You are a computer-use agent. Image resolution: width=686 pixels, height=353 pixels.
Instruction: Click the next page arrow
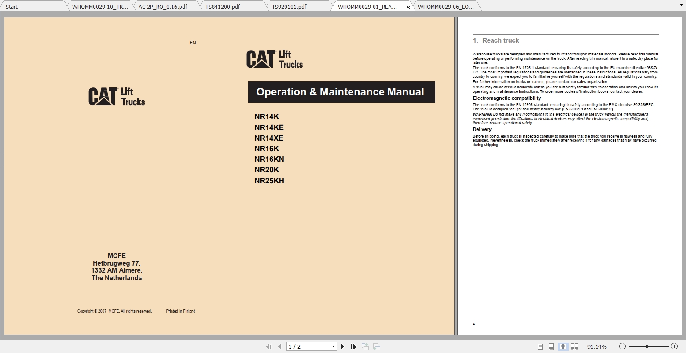tap(343, 346)
